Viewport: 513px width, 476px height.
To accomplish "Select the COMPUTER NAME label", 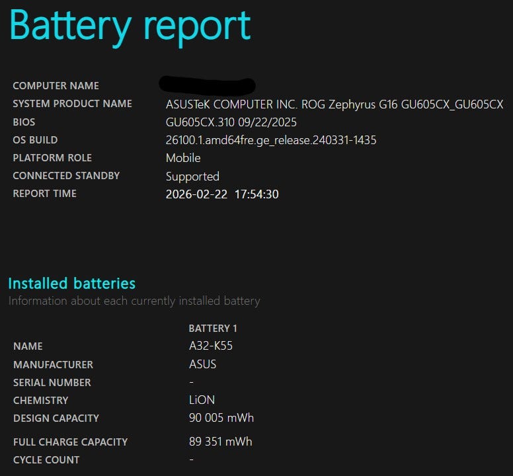I will pos(56,86).
